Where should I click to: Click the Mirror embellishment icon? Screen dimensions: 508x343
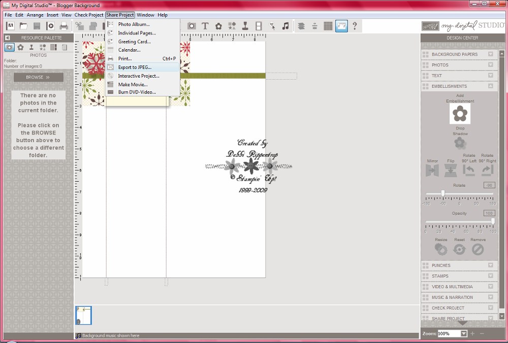(432, 170)
